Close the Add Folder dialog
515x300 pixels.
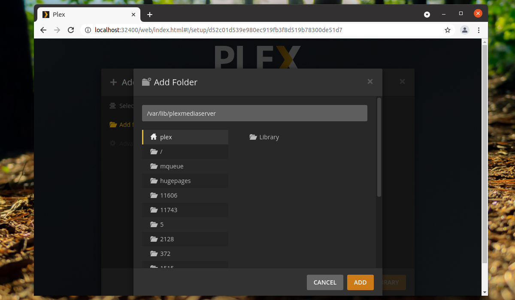pyautogui.click(x=370, y=81)
